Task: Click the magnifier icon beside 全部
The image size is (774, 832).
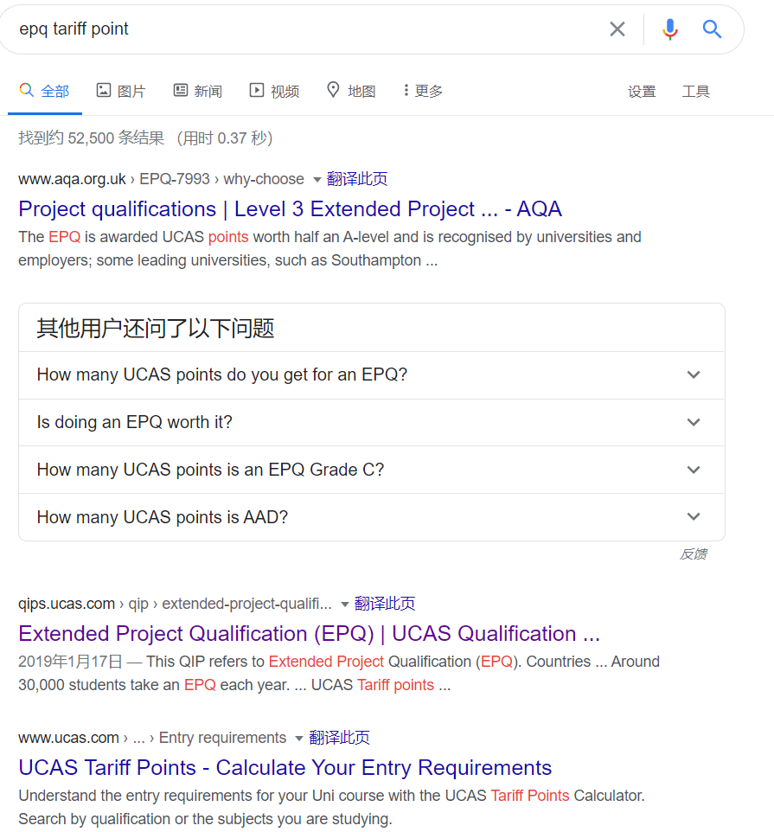Action: click(x=27, y=90)
